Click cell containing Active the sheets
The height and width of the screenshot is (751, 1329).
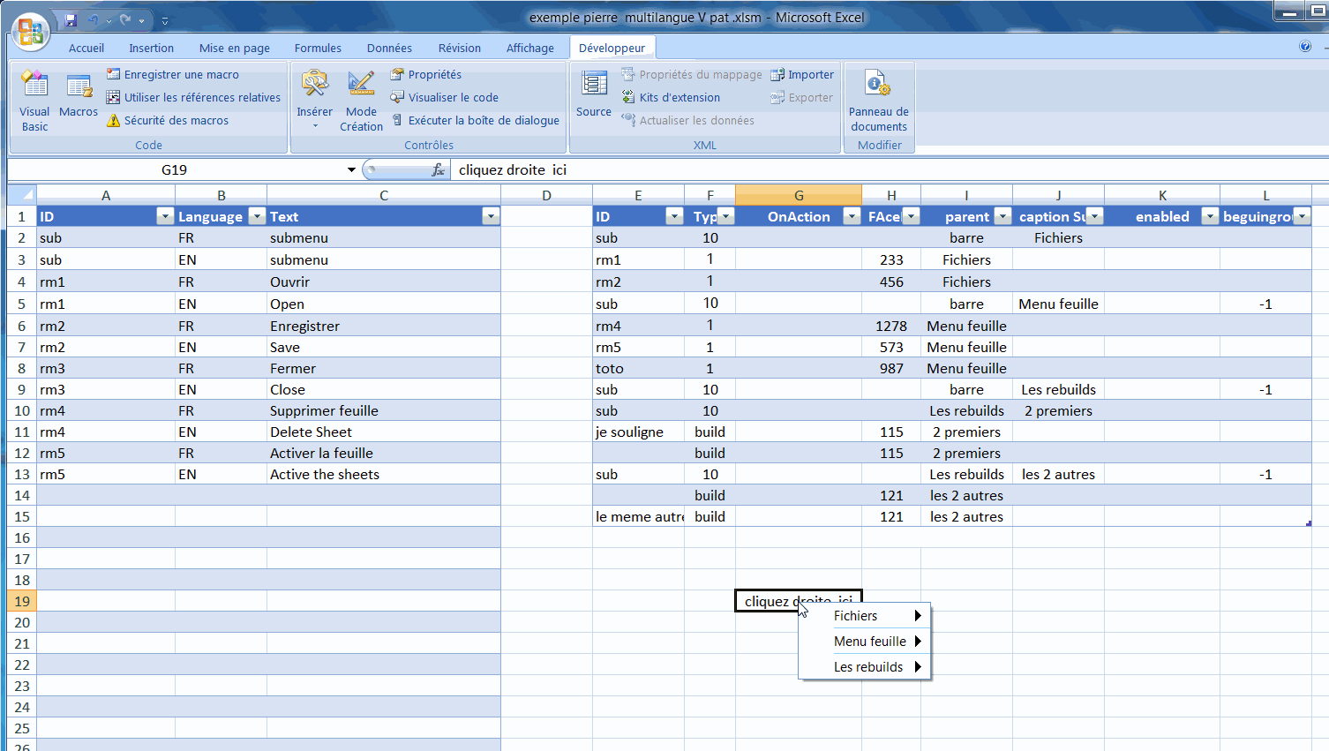[384, 474]
